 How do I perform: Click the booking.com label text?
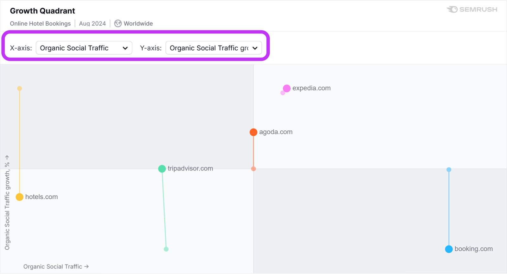coord(473,249)
